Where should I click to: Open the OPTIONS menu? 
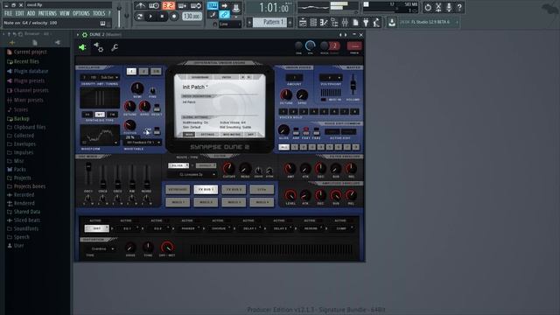(81, 14)
